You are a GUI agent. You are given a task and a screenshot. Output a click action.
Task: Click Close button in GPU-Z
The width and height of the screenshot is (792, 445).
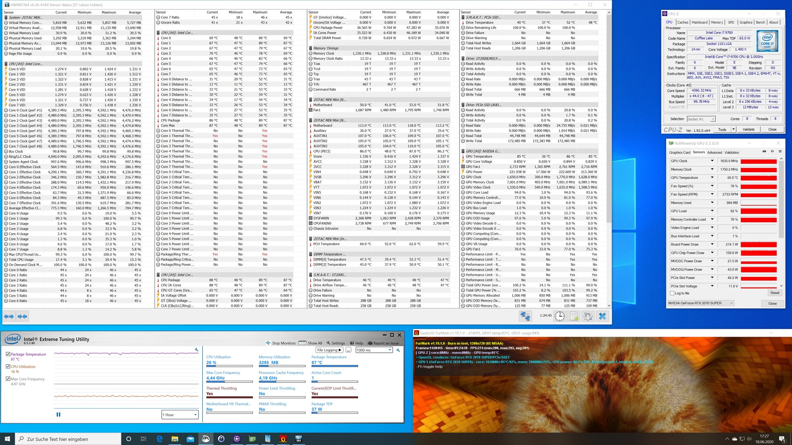(772, 303)
